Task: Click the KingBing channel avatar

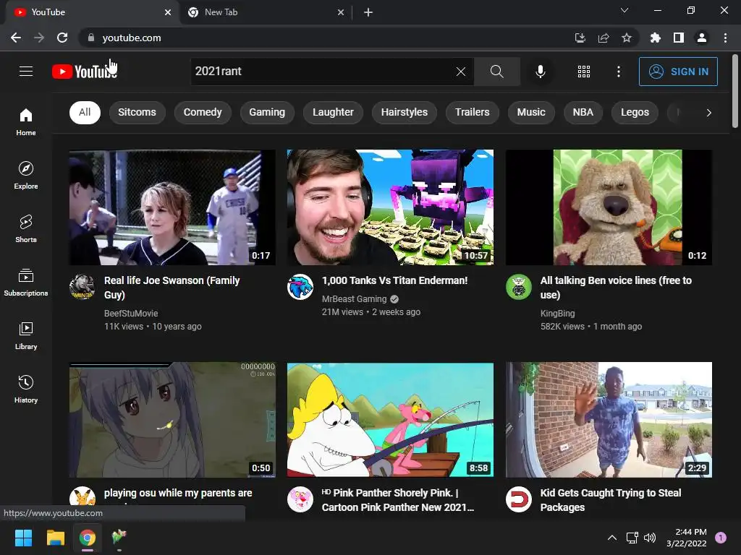Action: [x=518, y=287]
